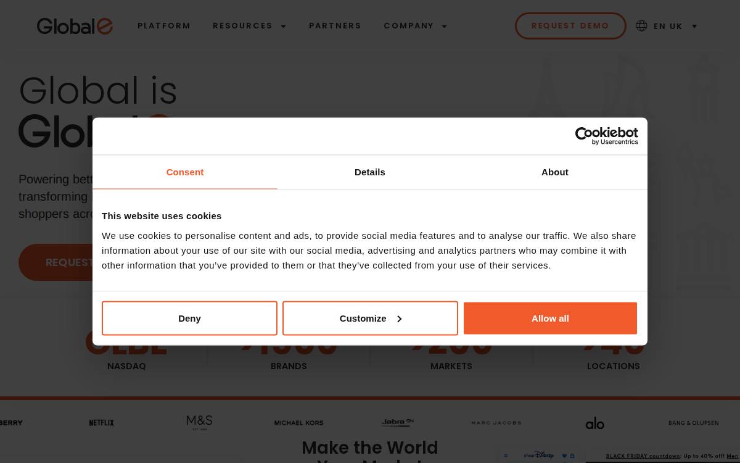Click the Global-e logo
The width and height of the screenshot is (740, 463).
(75, 26)
